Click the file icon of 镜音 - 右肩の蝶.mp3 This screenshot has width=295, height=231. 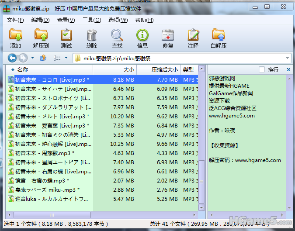11,181
